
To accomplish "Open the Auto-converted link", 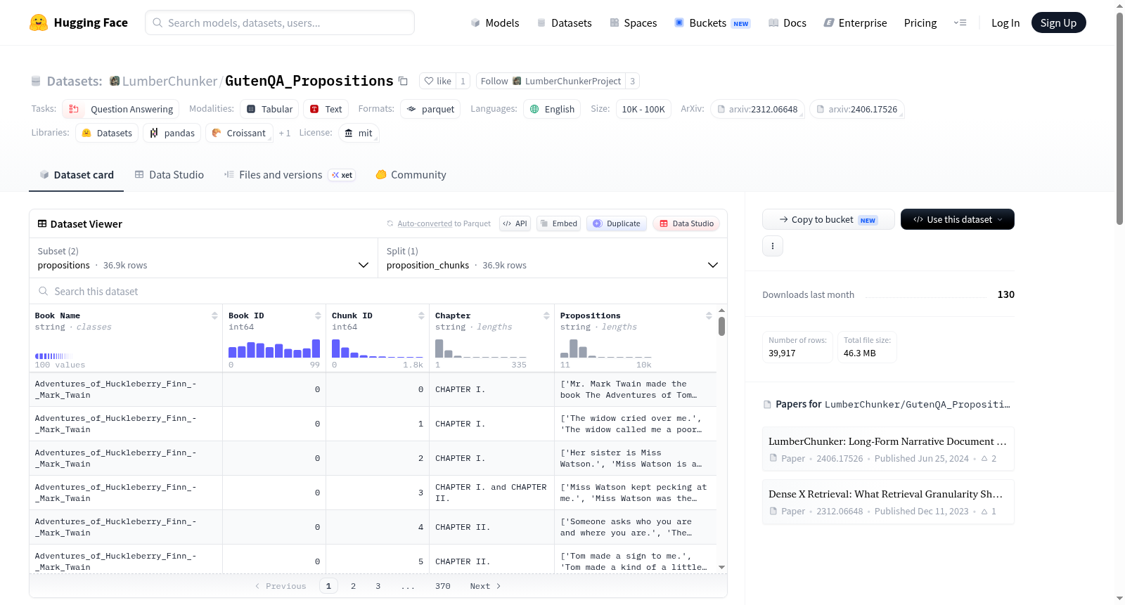I will point(425,223).
